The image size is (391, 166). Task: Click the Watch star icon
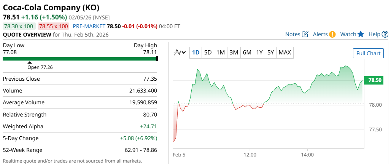coord(361,34)
